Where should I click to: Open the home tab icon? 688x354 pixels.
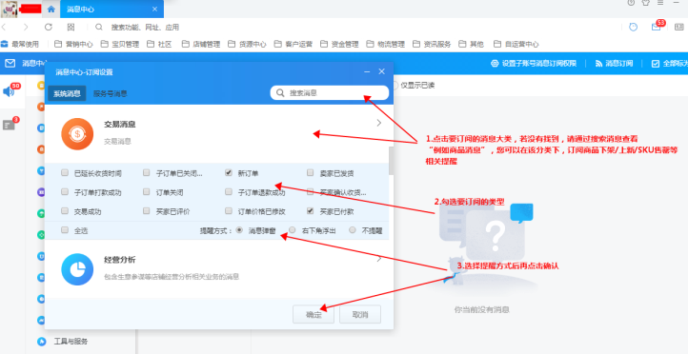(x=51, y=10)
